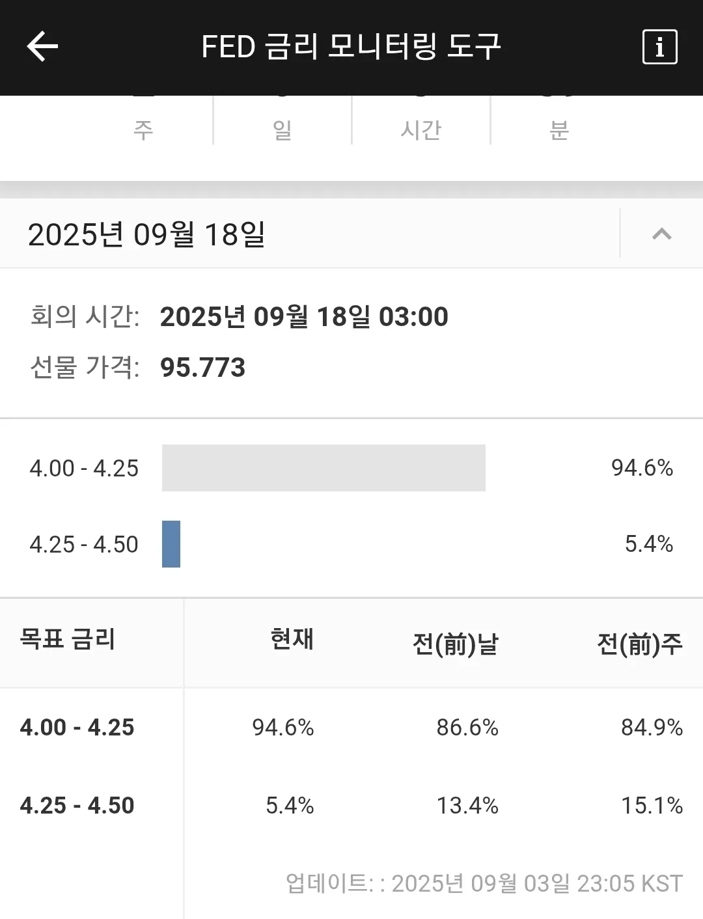
Task: Click the gray 4.00 - 4.25 probability bar
Action: (324, 468)
